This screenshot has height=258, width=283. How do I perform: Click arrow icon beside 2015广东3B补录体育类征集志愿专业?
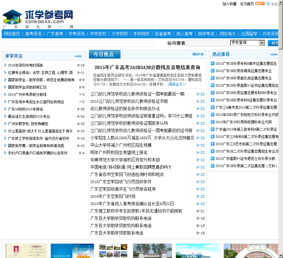click(x=213, y=70)
